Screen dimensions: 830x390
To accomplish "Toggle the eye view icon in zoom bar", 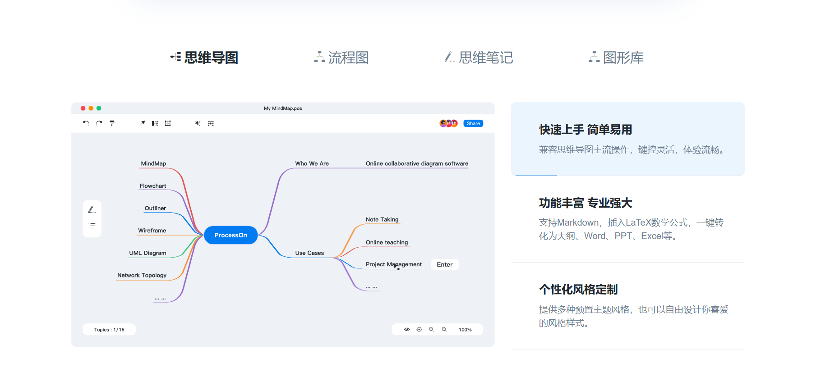I will 406,329.
